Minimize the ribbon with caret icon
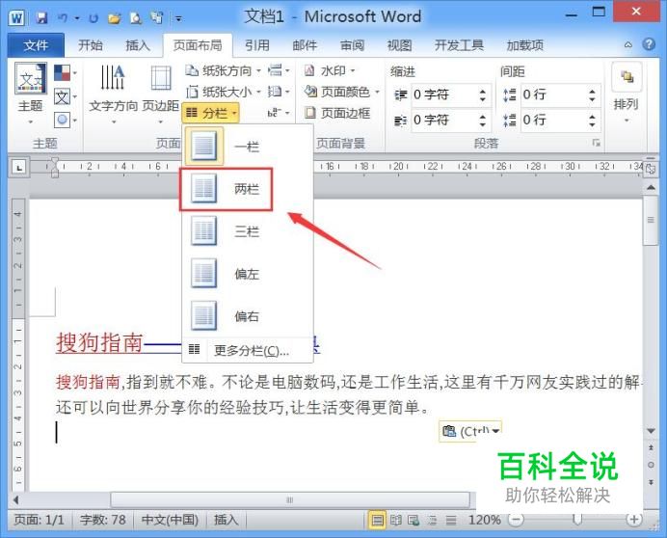667x538 pixels. 627,44
